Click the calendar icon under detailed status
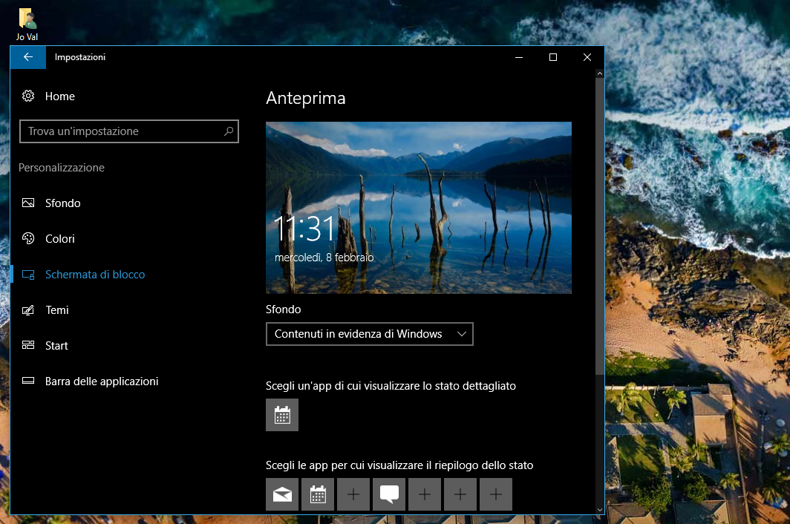Image resolution: width=790 pixels, height=524 pixels. pyautogui.click(x=281, y=414)
